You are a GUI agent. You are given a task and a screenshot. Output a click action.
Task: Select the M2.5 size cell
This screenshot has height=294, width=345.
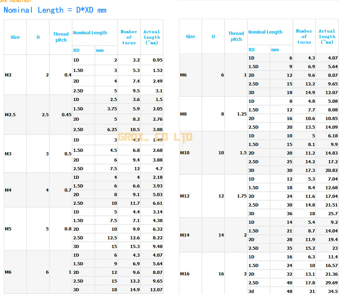[x=10, y=114]
